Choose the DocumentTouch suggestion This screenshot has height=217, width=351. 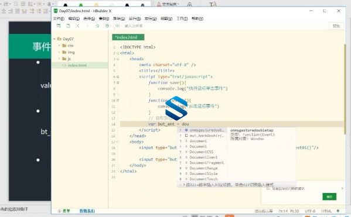click(203, 179)
